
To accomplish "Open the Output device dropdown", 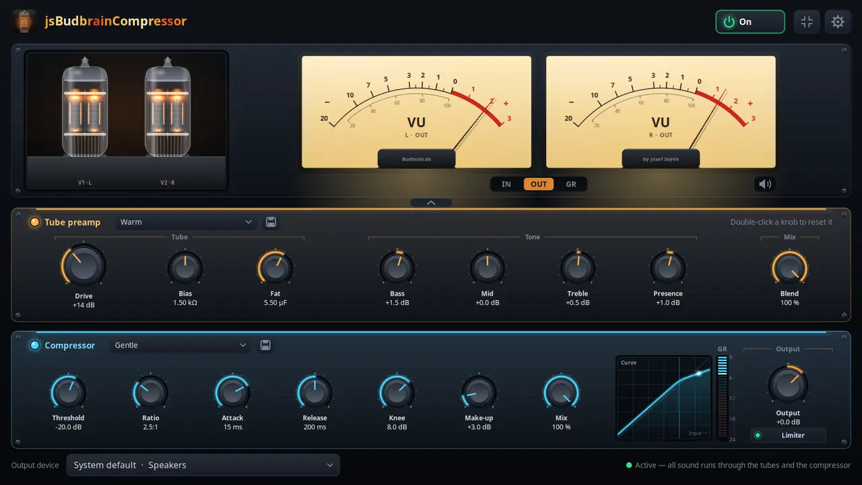I will (203, 465).
